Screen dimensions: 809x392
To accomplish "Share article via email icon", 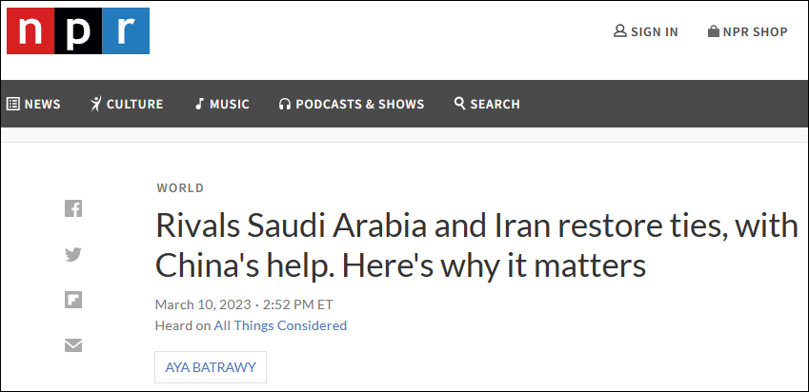I will [73, 345].
